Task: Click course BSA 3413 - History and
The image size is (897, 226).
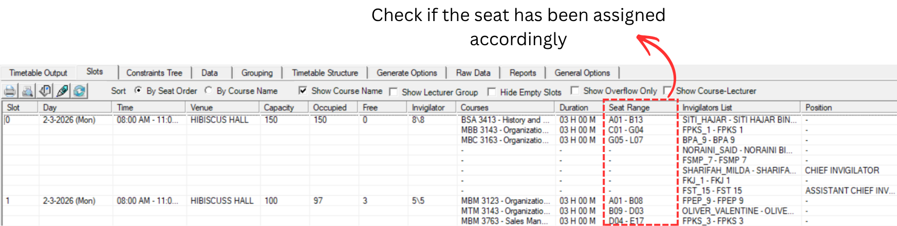Action: (505, 120)
